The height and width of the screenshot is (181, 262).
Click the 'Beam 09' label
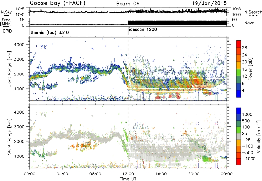(128, 4)
